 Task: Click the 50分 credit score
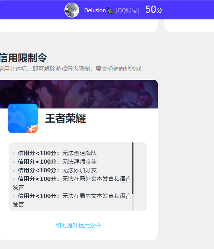click(x=154, y=9)
